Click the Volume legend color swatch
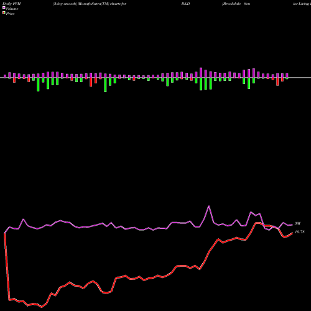This screenshot has height=311, width=311. pyautogui.click(x=4, y=8)
